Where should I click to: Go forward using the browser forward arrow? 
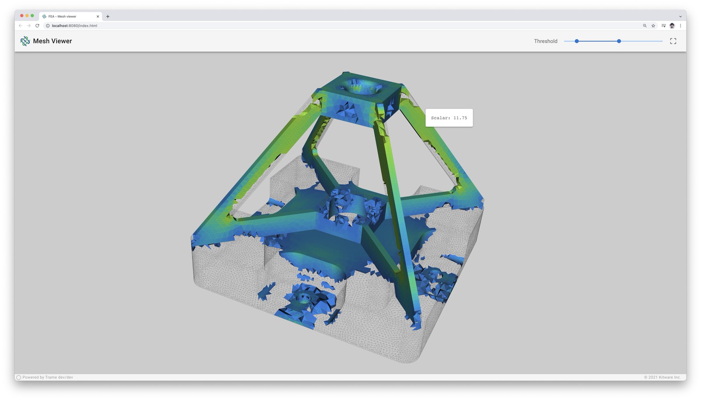point(29,26)
